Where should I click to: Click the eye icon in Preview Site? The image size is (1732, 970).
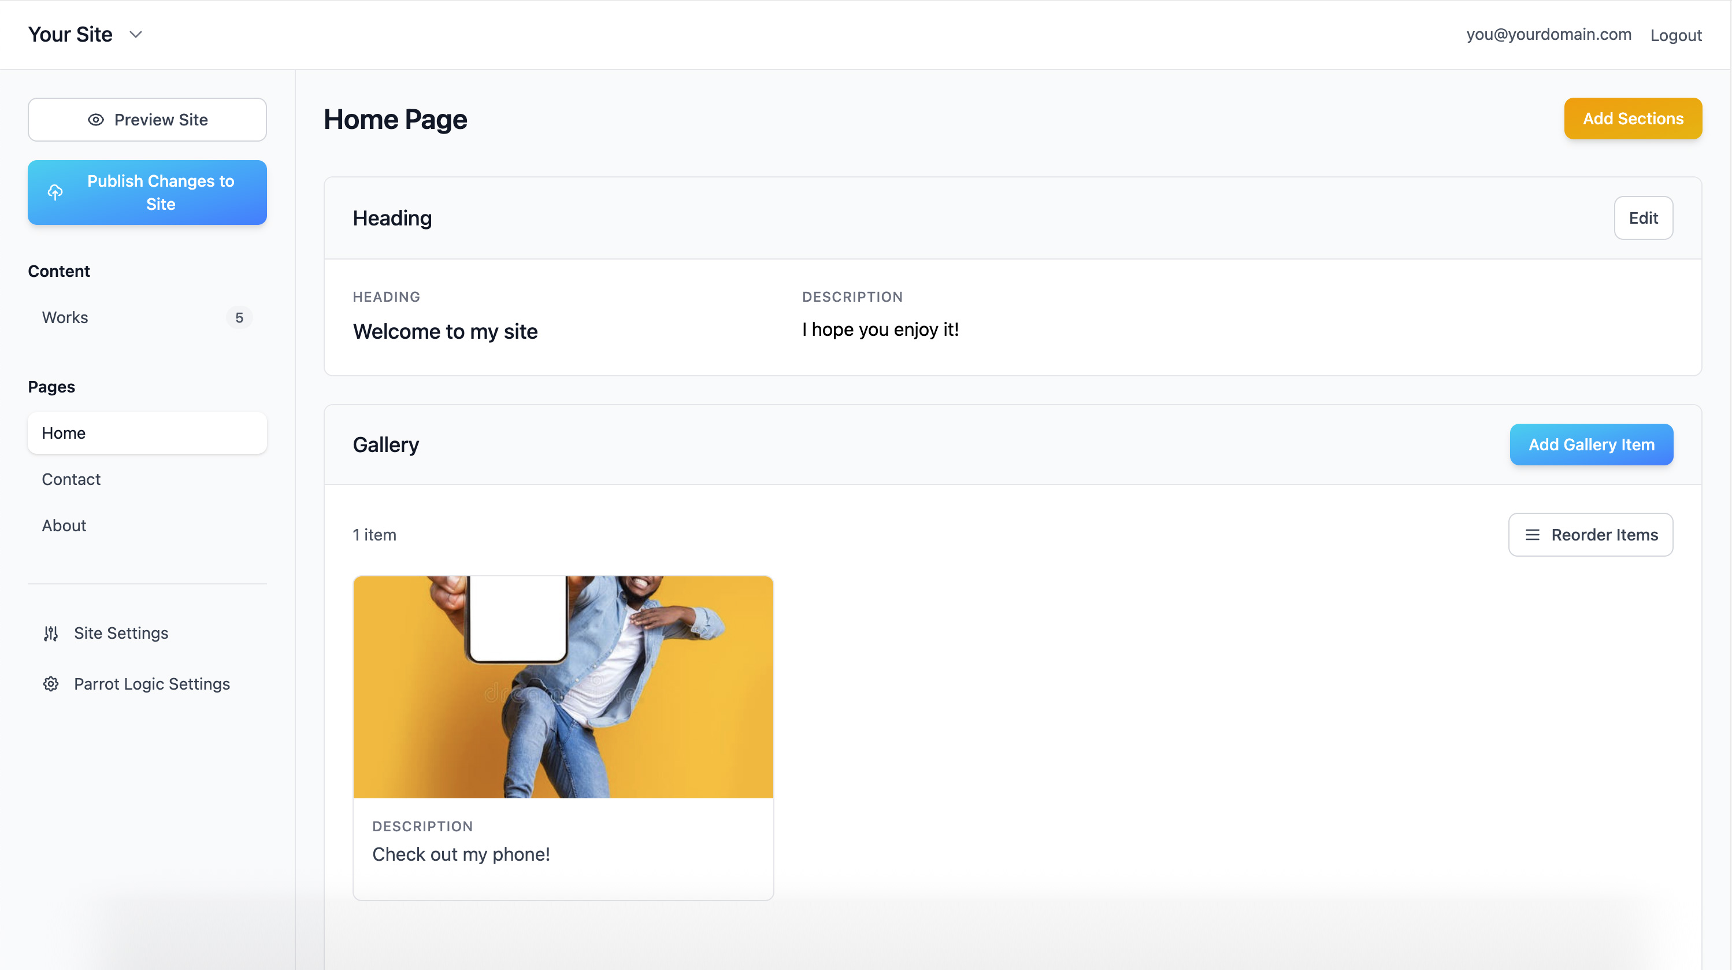point(96,120)
